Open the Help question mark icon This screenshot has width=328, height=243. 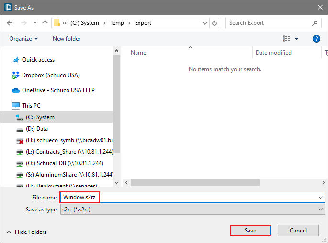316,39
